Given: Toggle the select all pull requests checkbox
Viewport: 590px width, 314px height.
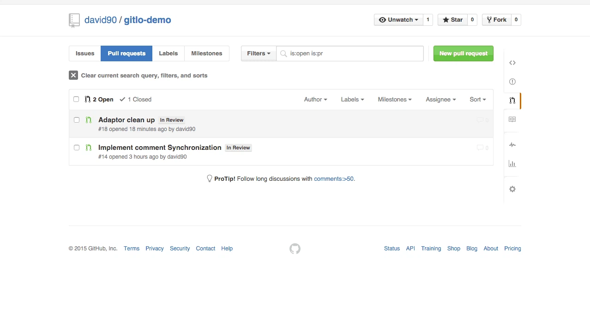Looking at the screenshot, I should [77, 99].
